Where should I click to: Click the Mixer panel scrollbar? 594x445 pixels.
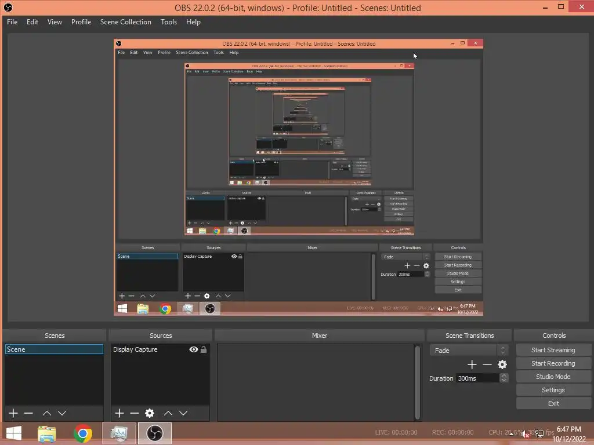(x=418, y=382)
